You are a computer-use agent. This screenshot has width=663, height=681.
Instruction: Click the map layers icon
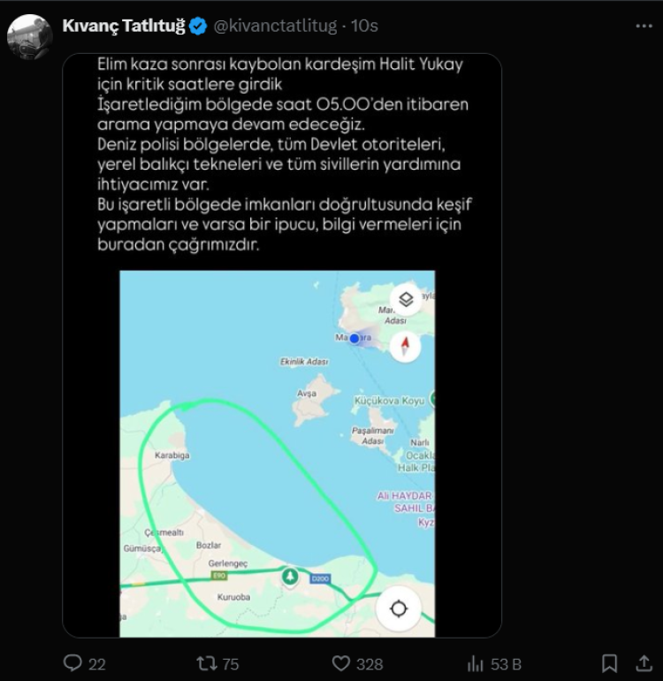click(406, 298)
